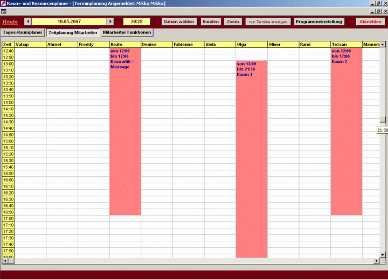Click the 13:30 time row label
The height and width of the screenshot is (280, 388).
9,83
